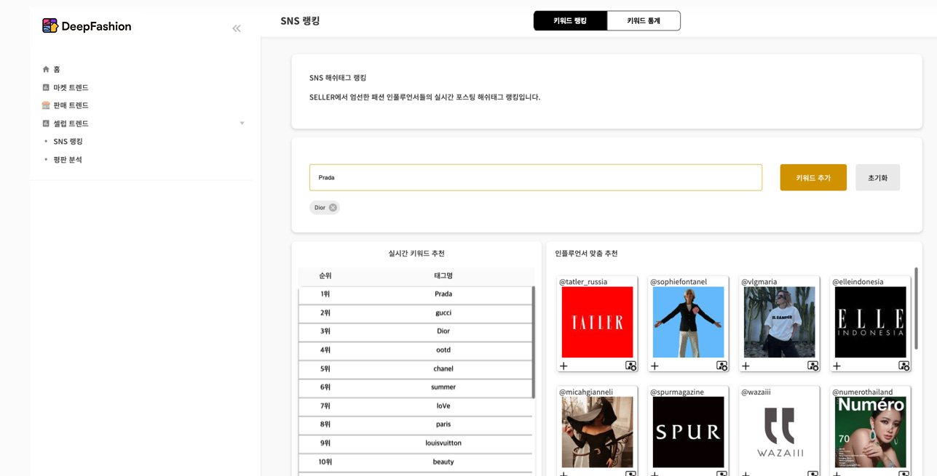Open the SPUR magazine thumbnail
Image resolution: width=937 pixels, height=476 pixels.
(688, 432)
